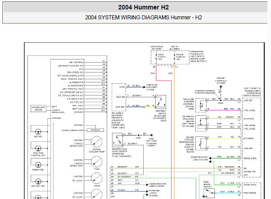Click the 'ECT SENS' PCM pin label
The width and height of the screenshot is (271, 199).
(x=248, y=139)
